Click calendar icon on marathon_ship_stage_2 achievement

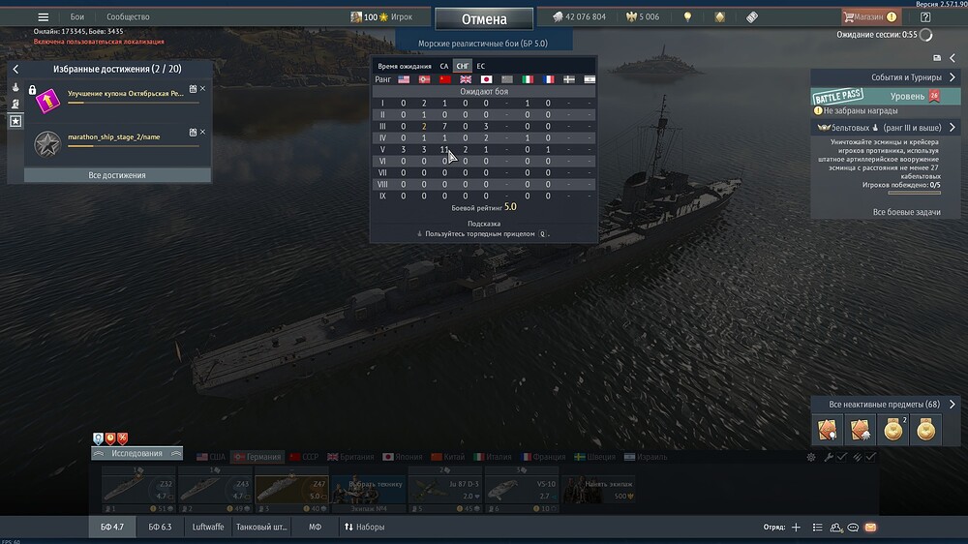[193, 133]
